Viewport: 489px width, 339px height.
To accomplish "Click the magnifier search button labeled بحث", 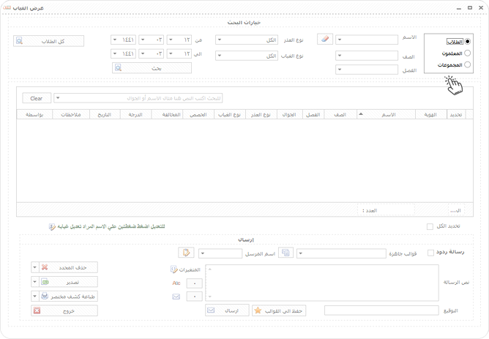I will point(152,68).
